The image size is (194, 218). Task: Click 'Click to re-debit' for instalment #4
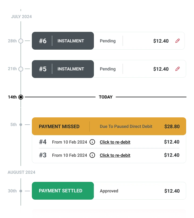[115, 142]
